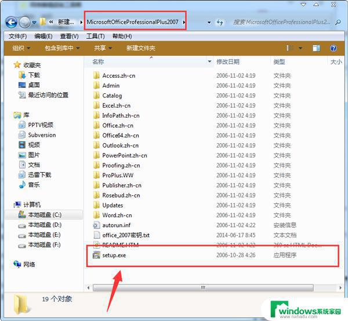Select 计算机 in navigation pane
Image resolution: width=348 pixels, height=321 pixels.
(x=32, y=205)
